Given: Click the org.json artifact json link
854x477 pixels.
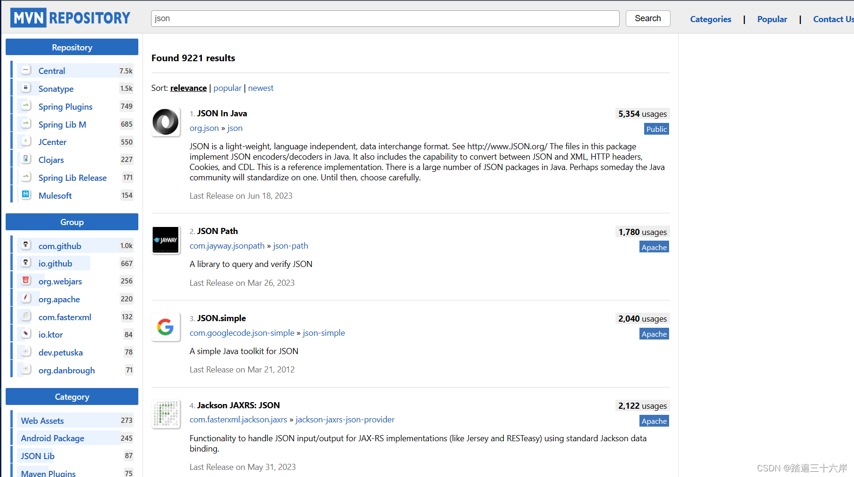Looking at the screenshot, I should [x=235, y=128].
